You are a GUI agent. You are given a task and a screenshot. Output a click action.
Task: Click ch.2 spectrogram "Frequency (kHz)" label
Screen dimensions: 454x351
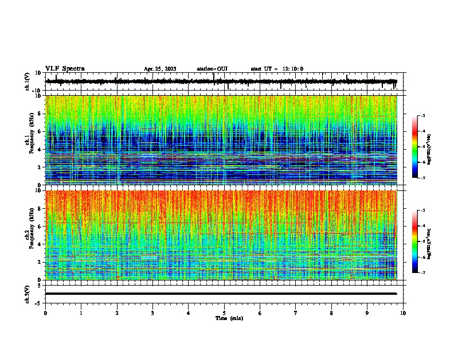(x=32, y=228)
